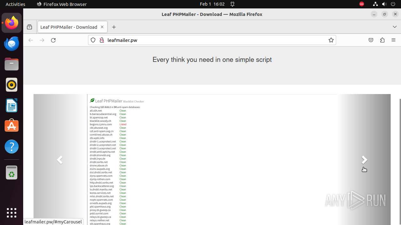Go forward one page
The image size is (401, 225).
pos(42,40)
